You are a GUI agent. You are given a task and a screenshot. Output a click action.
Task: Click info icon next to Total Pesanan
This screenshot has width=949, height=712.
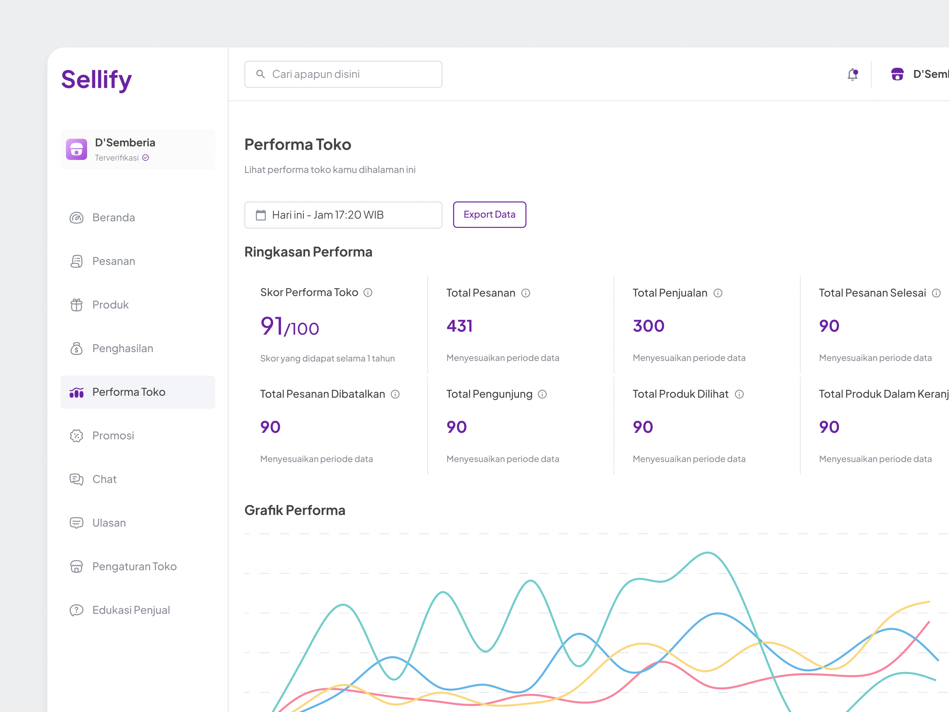pyautogui.click(x=526, y=293)
